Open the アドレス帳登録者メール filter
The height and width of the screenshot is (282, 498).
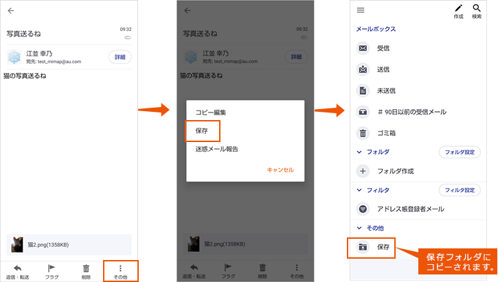coord(411,209)
